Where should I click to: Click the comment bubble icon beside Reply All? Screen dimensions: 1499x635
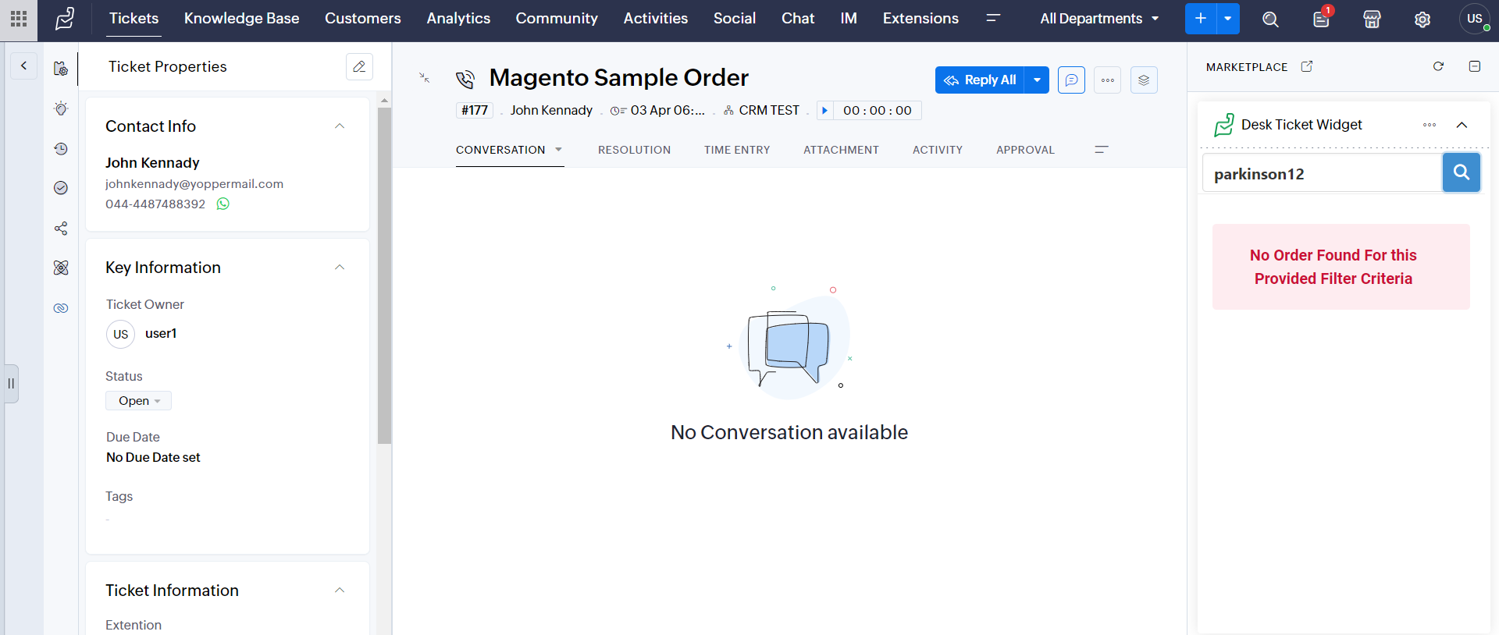[1071, 80]
